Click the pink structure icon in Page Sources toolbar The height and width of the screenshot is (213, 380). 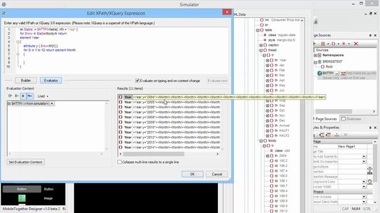323,44
